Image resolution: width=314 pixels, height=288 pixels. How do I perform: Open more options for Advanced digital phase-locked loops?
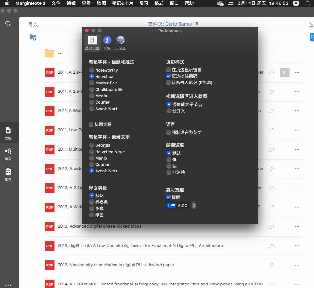pyautogui.click(x=297, y=226)
